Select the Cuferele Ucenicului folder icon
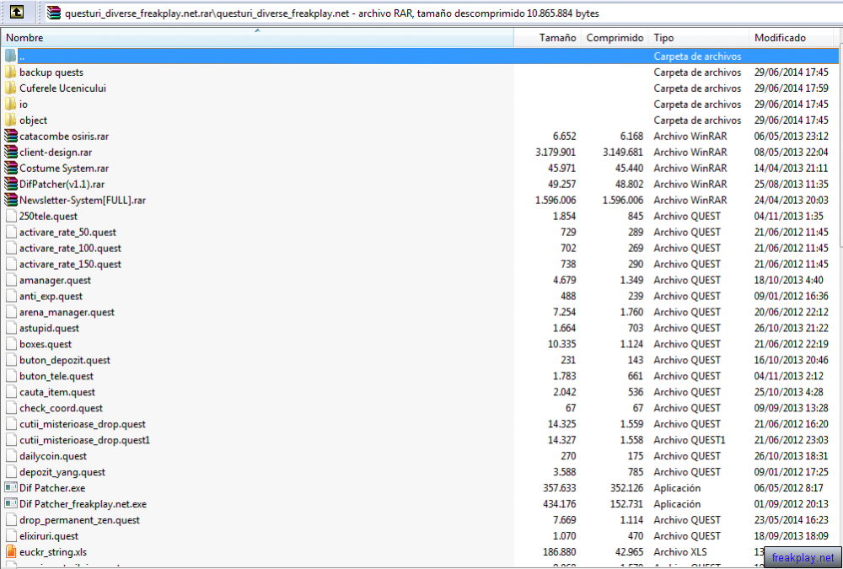This screenshot has height=569, width=843. click(x=11, y=89)
